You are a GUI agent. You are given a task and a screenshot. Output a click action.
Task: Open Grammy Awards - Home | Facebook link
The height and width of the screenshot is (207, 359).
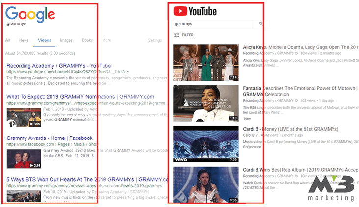[50, 138]
